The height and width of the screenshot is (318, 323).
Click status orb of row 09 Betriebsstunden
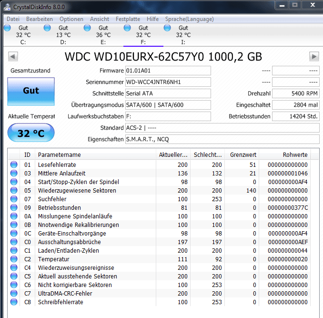[14, 207]
